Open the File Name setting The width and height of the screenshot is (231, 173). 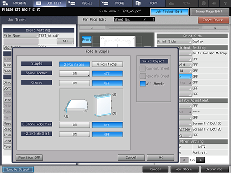pyautogui.click(x=21, y=36)
